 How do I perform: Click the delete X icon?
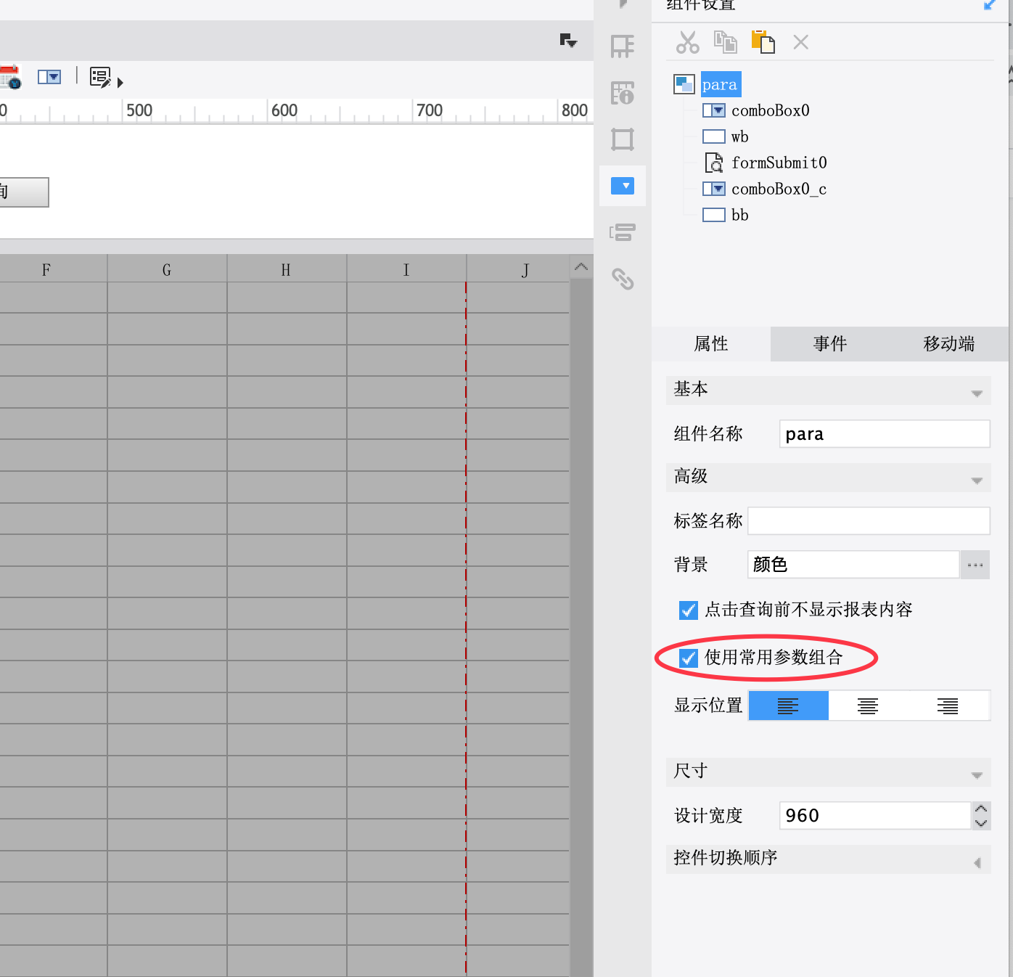point(800,42)
